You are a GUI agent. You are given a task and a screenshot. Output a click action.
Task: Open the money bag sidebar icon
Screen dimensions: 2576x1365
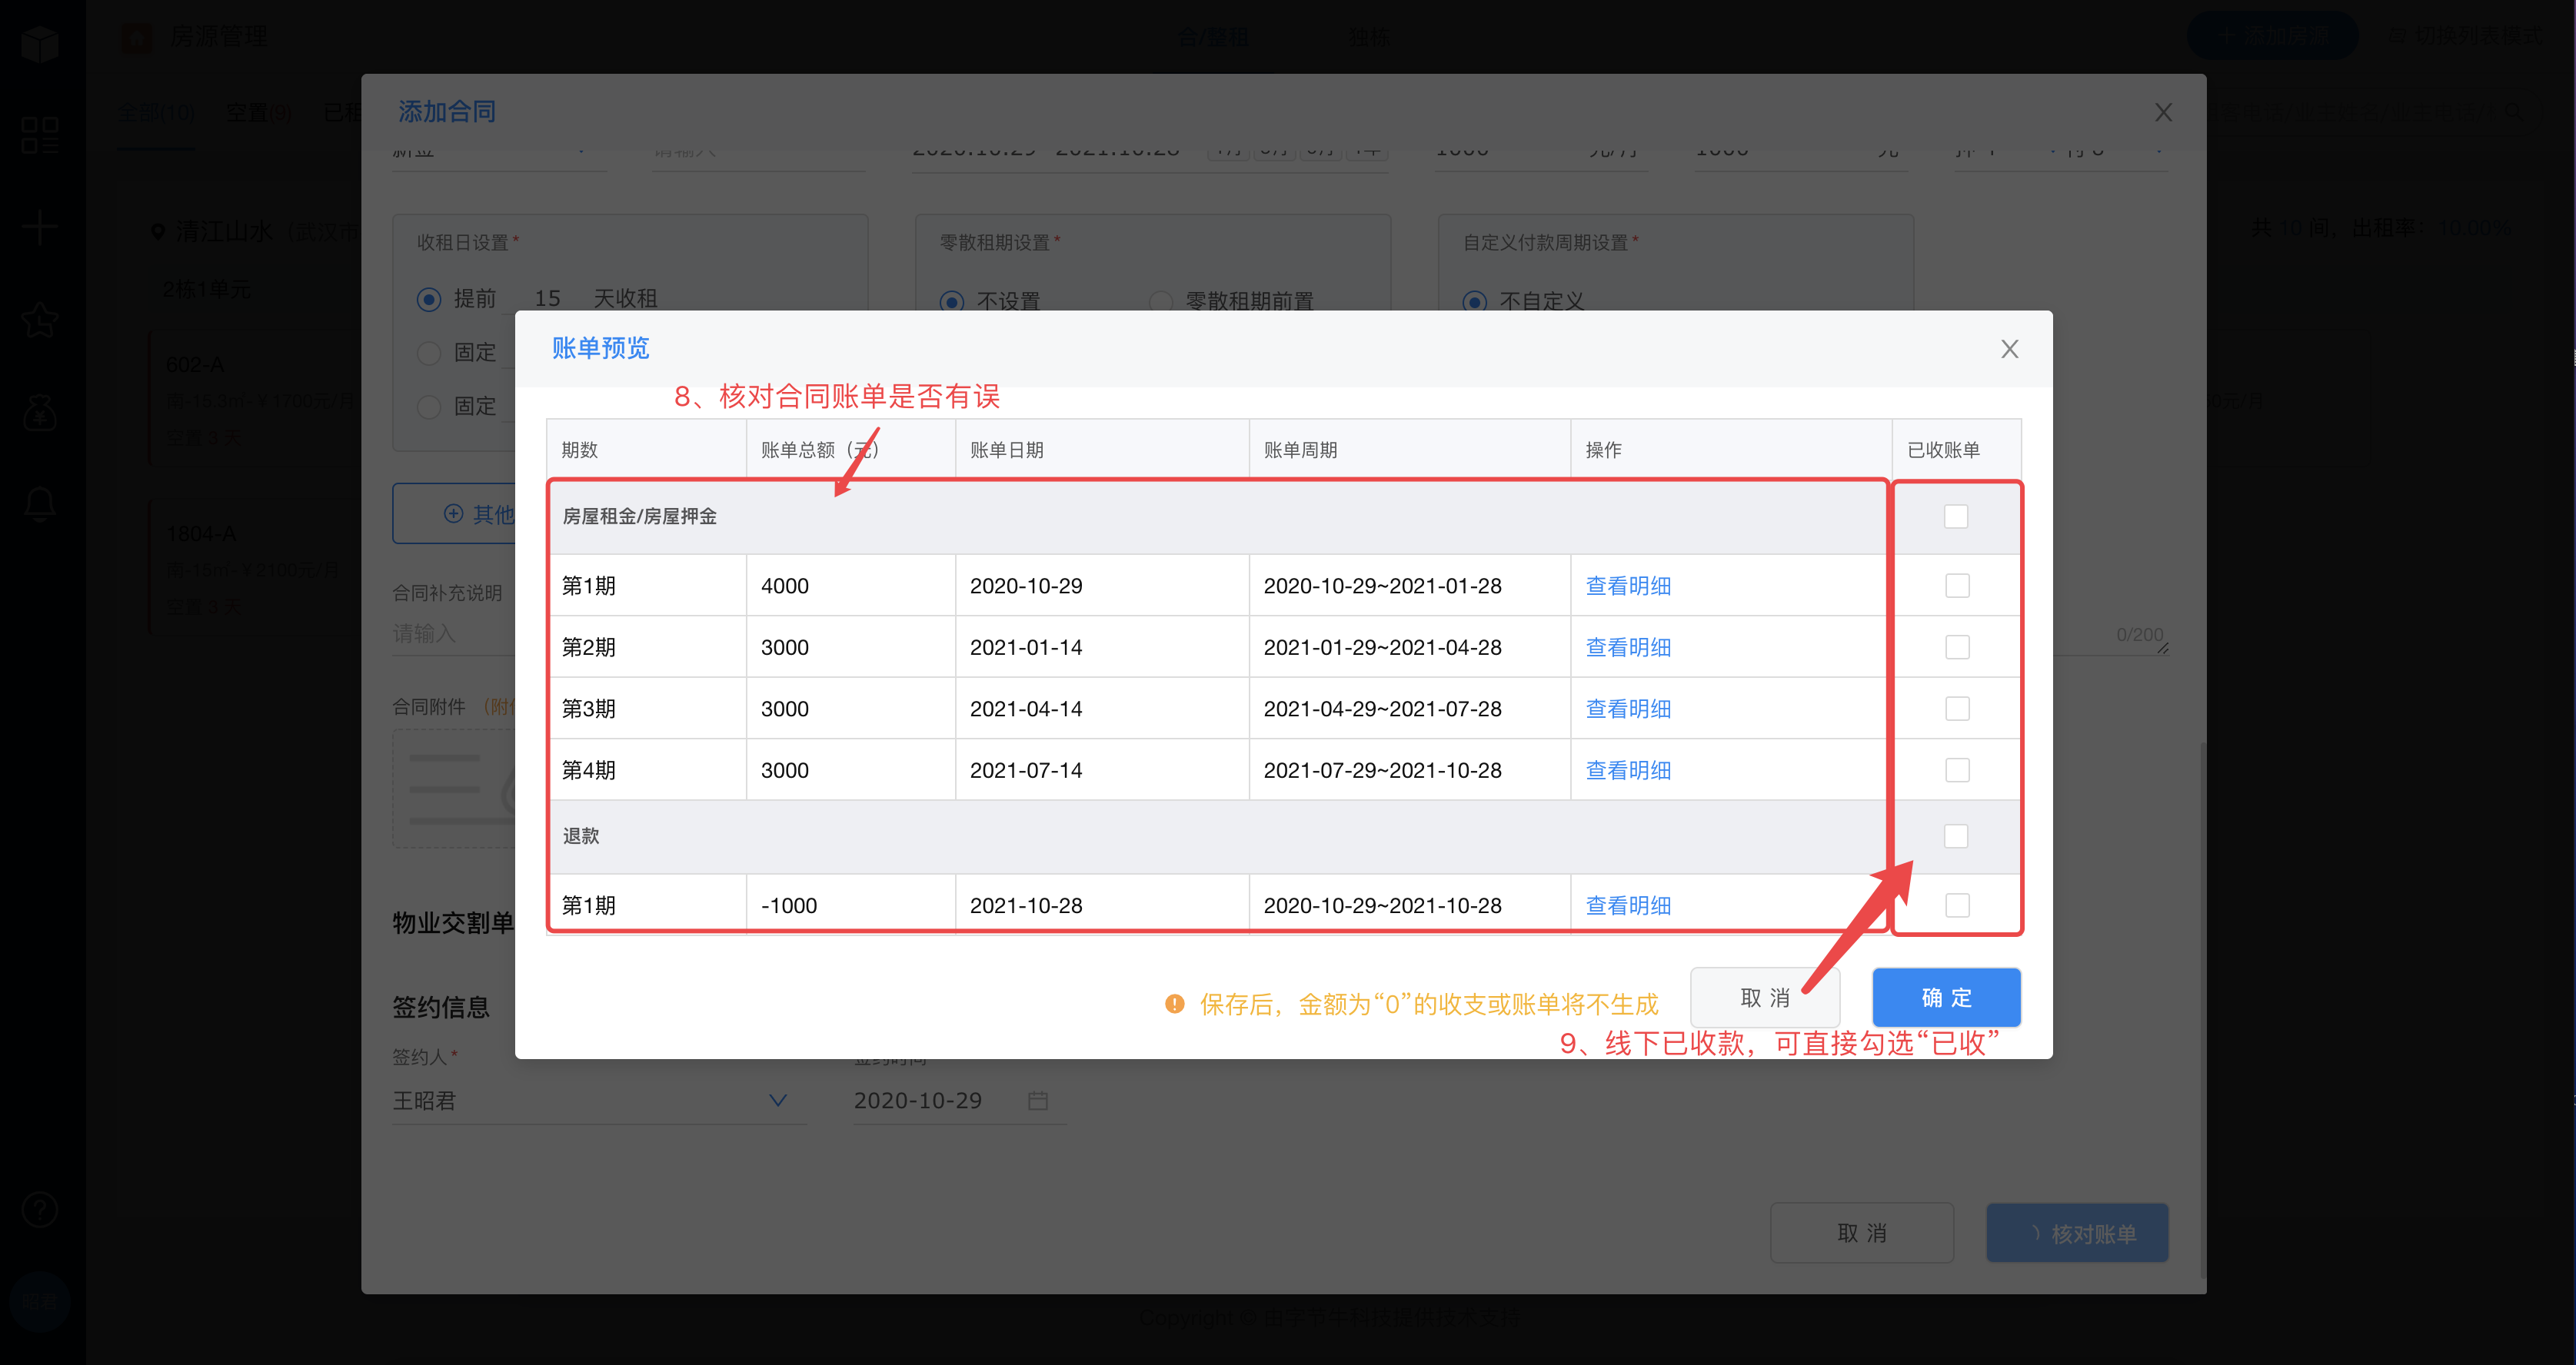tap(40, 412)
